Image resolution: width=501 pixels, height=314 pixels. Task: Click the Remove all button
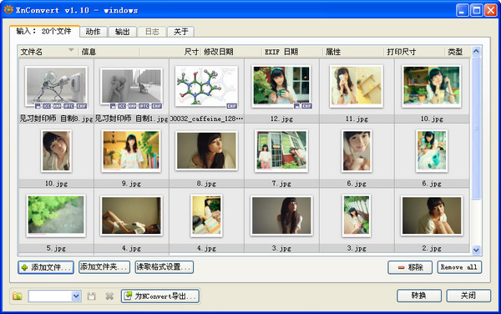tap(459, 267)
